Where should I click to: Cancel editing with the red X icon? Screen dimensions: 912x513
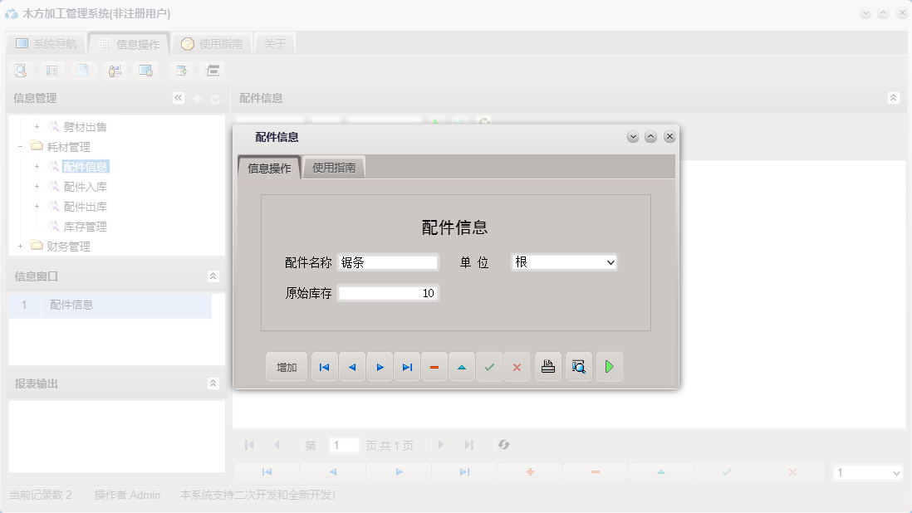(x=517, y=366)
